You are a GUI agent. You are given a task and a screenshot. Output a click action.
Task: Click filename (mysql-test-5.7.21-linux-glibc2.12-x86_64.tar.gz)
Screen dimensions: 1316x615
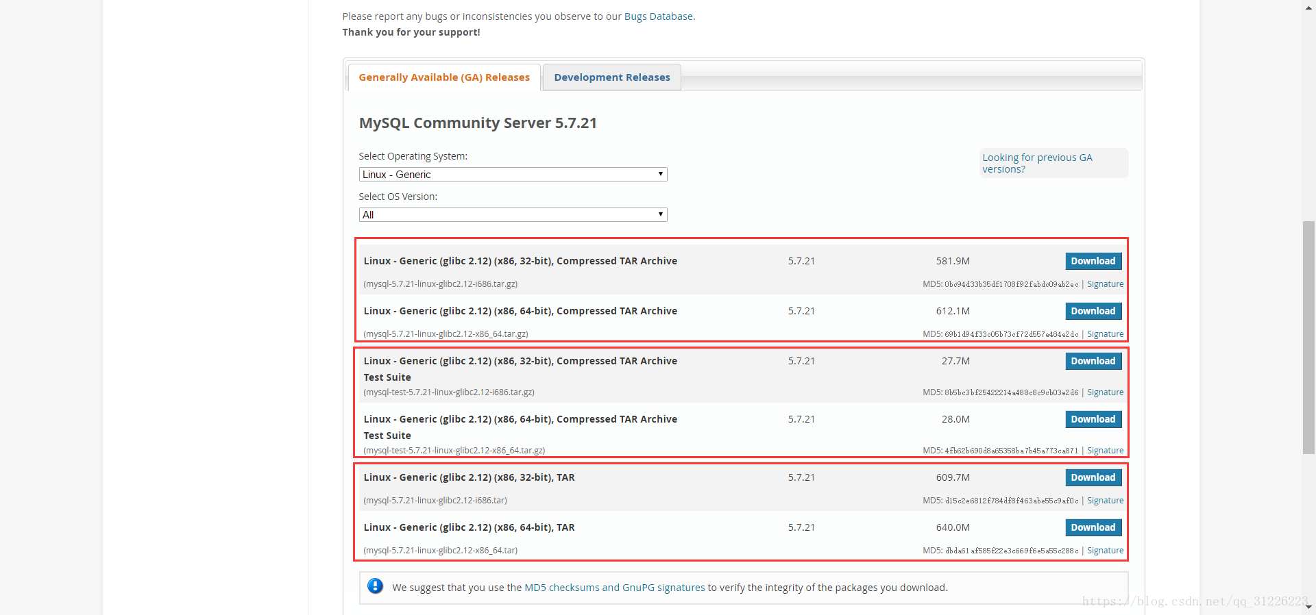click(x=454, y=451)
